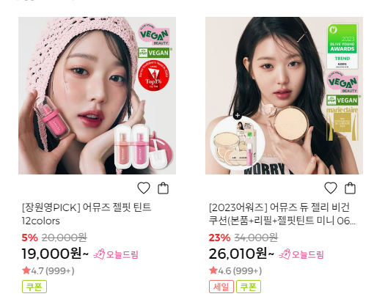This screenshot has width=374, height=302.
Task: Open the [2023어워즈] 어뮤즈 듀 젤리 비건 쿠션 title
Action: tap(282, 214)
